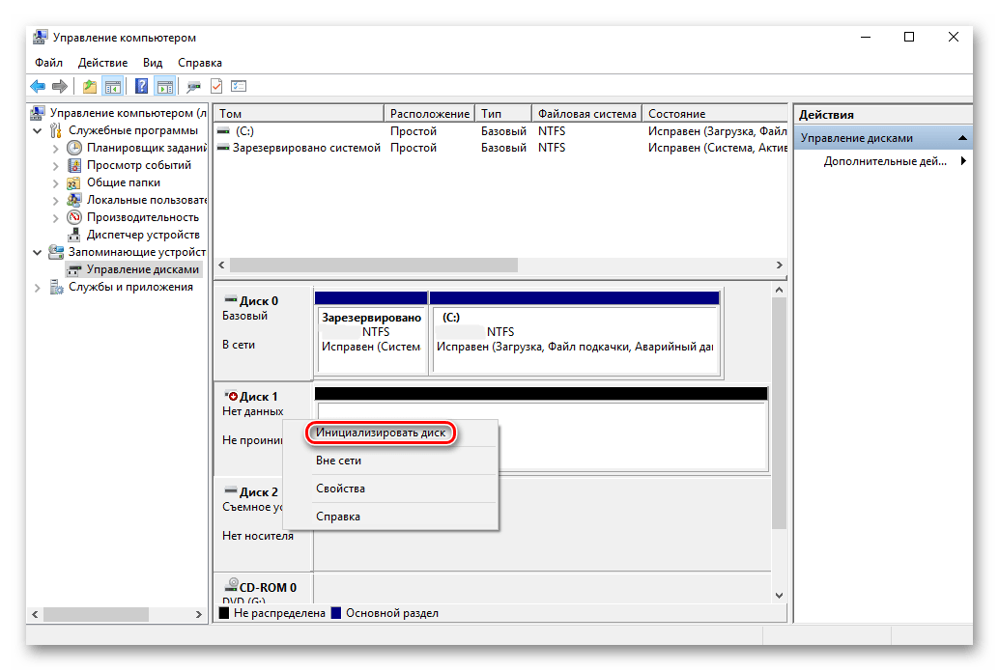Image resolution: width=999 pixels, height=671 pixels.
Task: Click the Запоминающие устройства storage icon
Action: point(56,252)
